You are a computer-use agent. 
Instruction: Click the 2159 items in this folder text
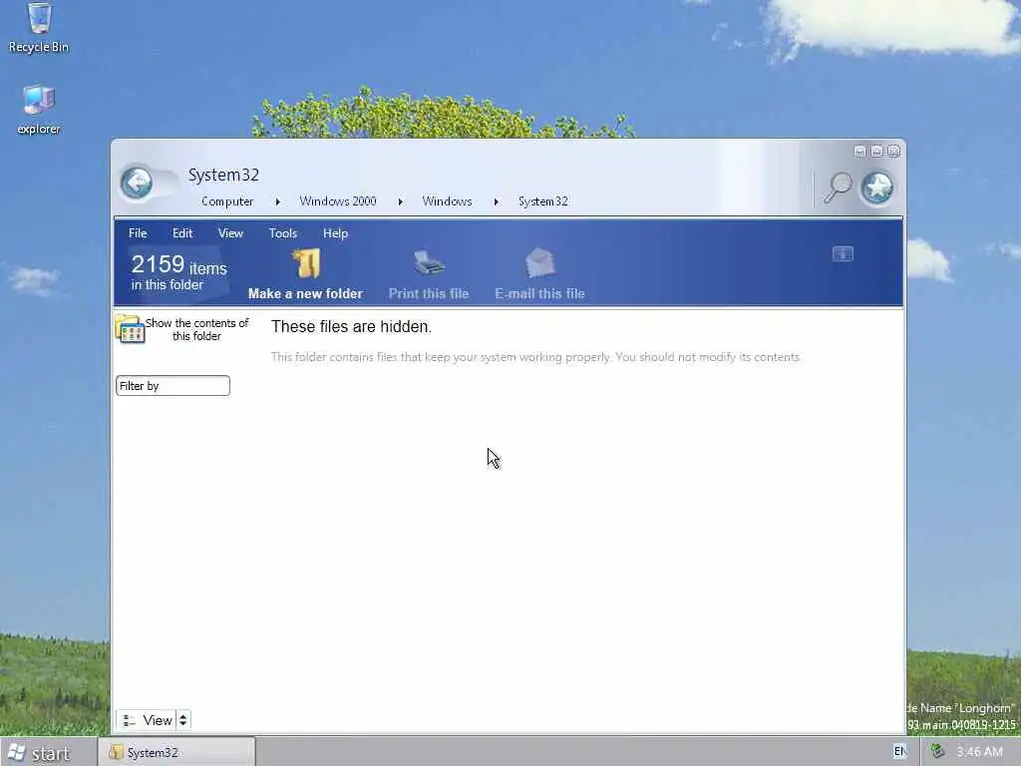(x=179, y=272)
